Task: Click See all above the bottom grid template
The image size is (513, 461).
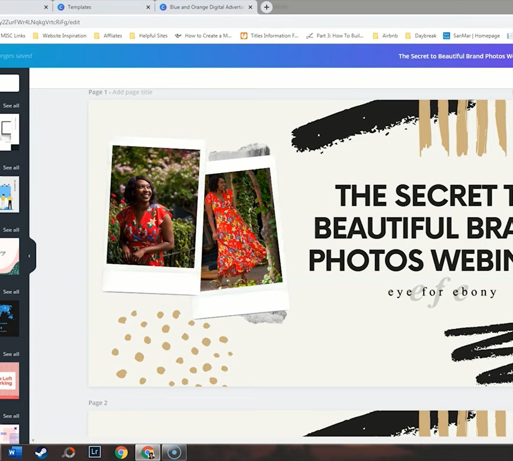Action: (11, 416)
